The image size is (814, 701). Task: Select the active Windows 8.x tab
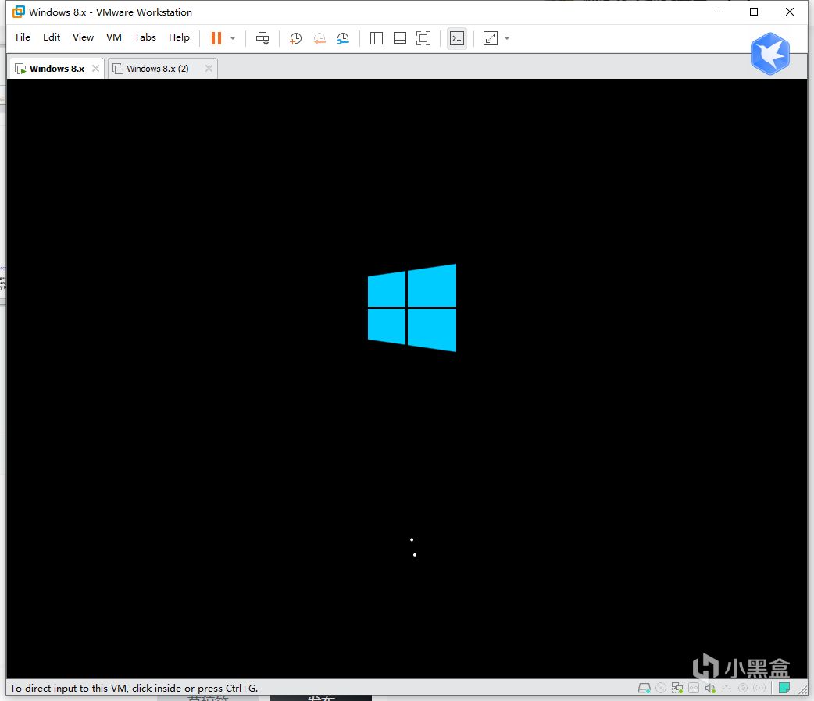coord(56,69)
